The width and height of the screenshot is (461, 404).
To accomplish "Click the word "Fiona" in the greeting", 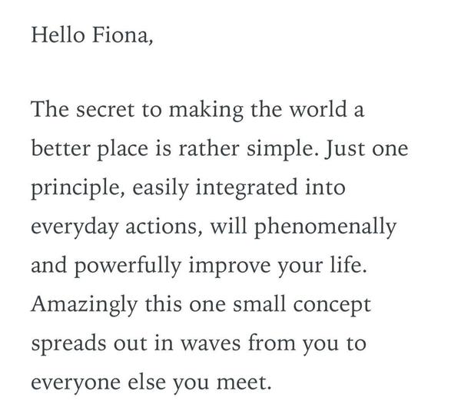I will click(x=122, y=35).
